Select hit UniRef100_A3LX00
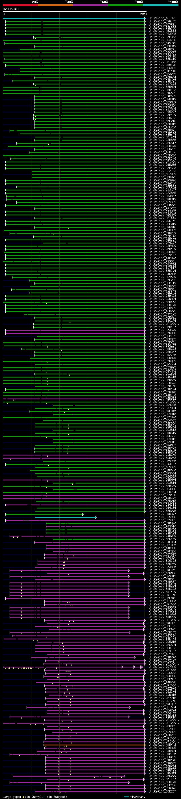The image size is (181, 799). pyautogui.click(x=162, y=128)
